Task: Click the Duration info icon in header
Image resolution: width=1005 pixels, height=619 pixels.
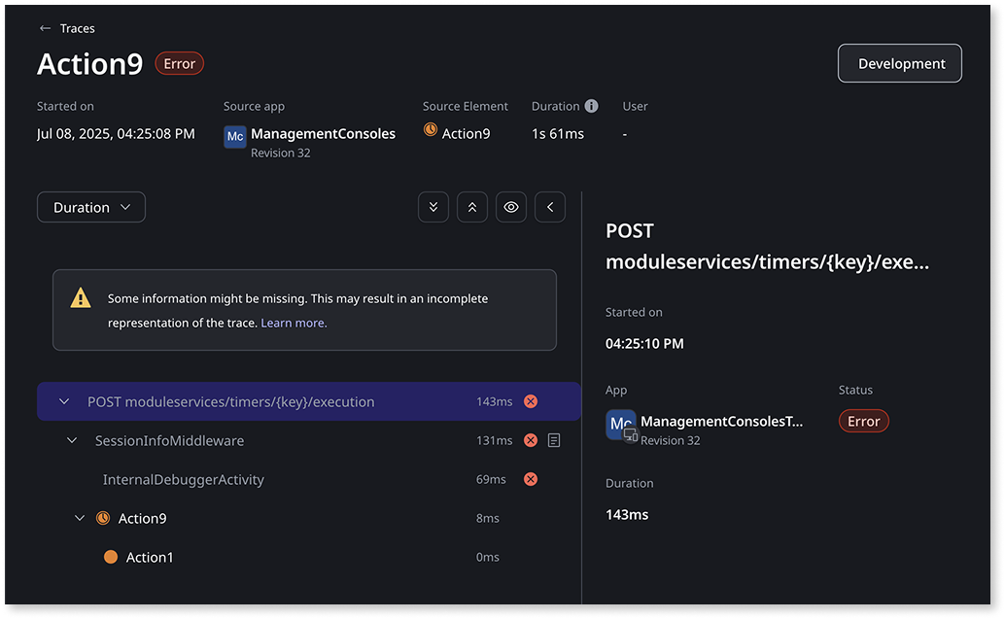Action: click(x=594, y=106)
